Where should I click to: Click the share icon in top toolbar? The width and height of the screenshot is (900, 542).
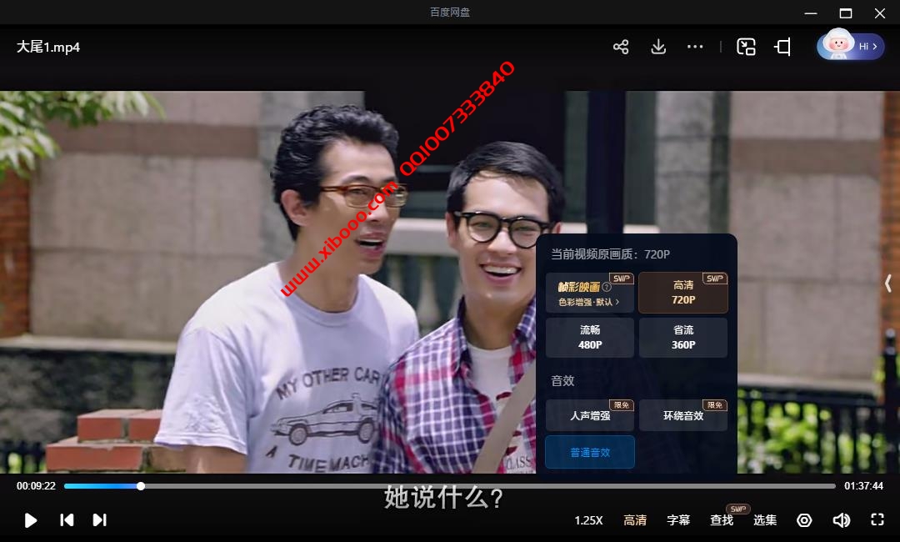621,47
